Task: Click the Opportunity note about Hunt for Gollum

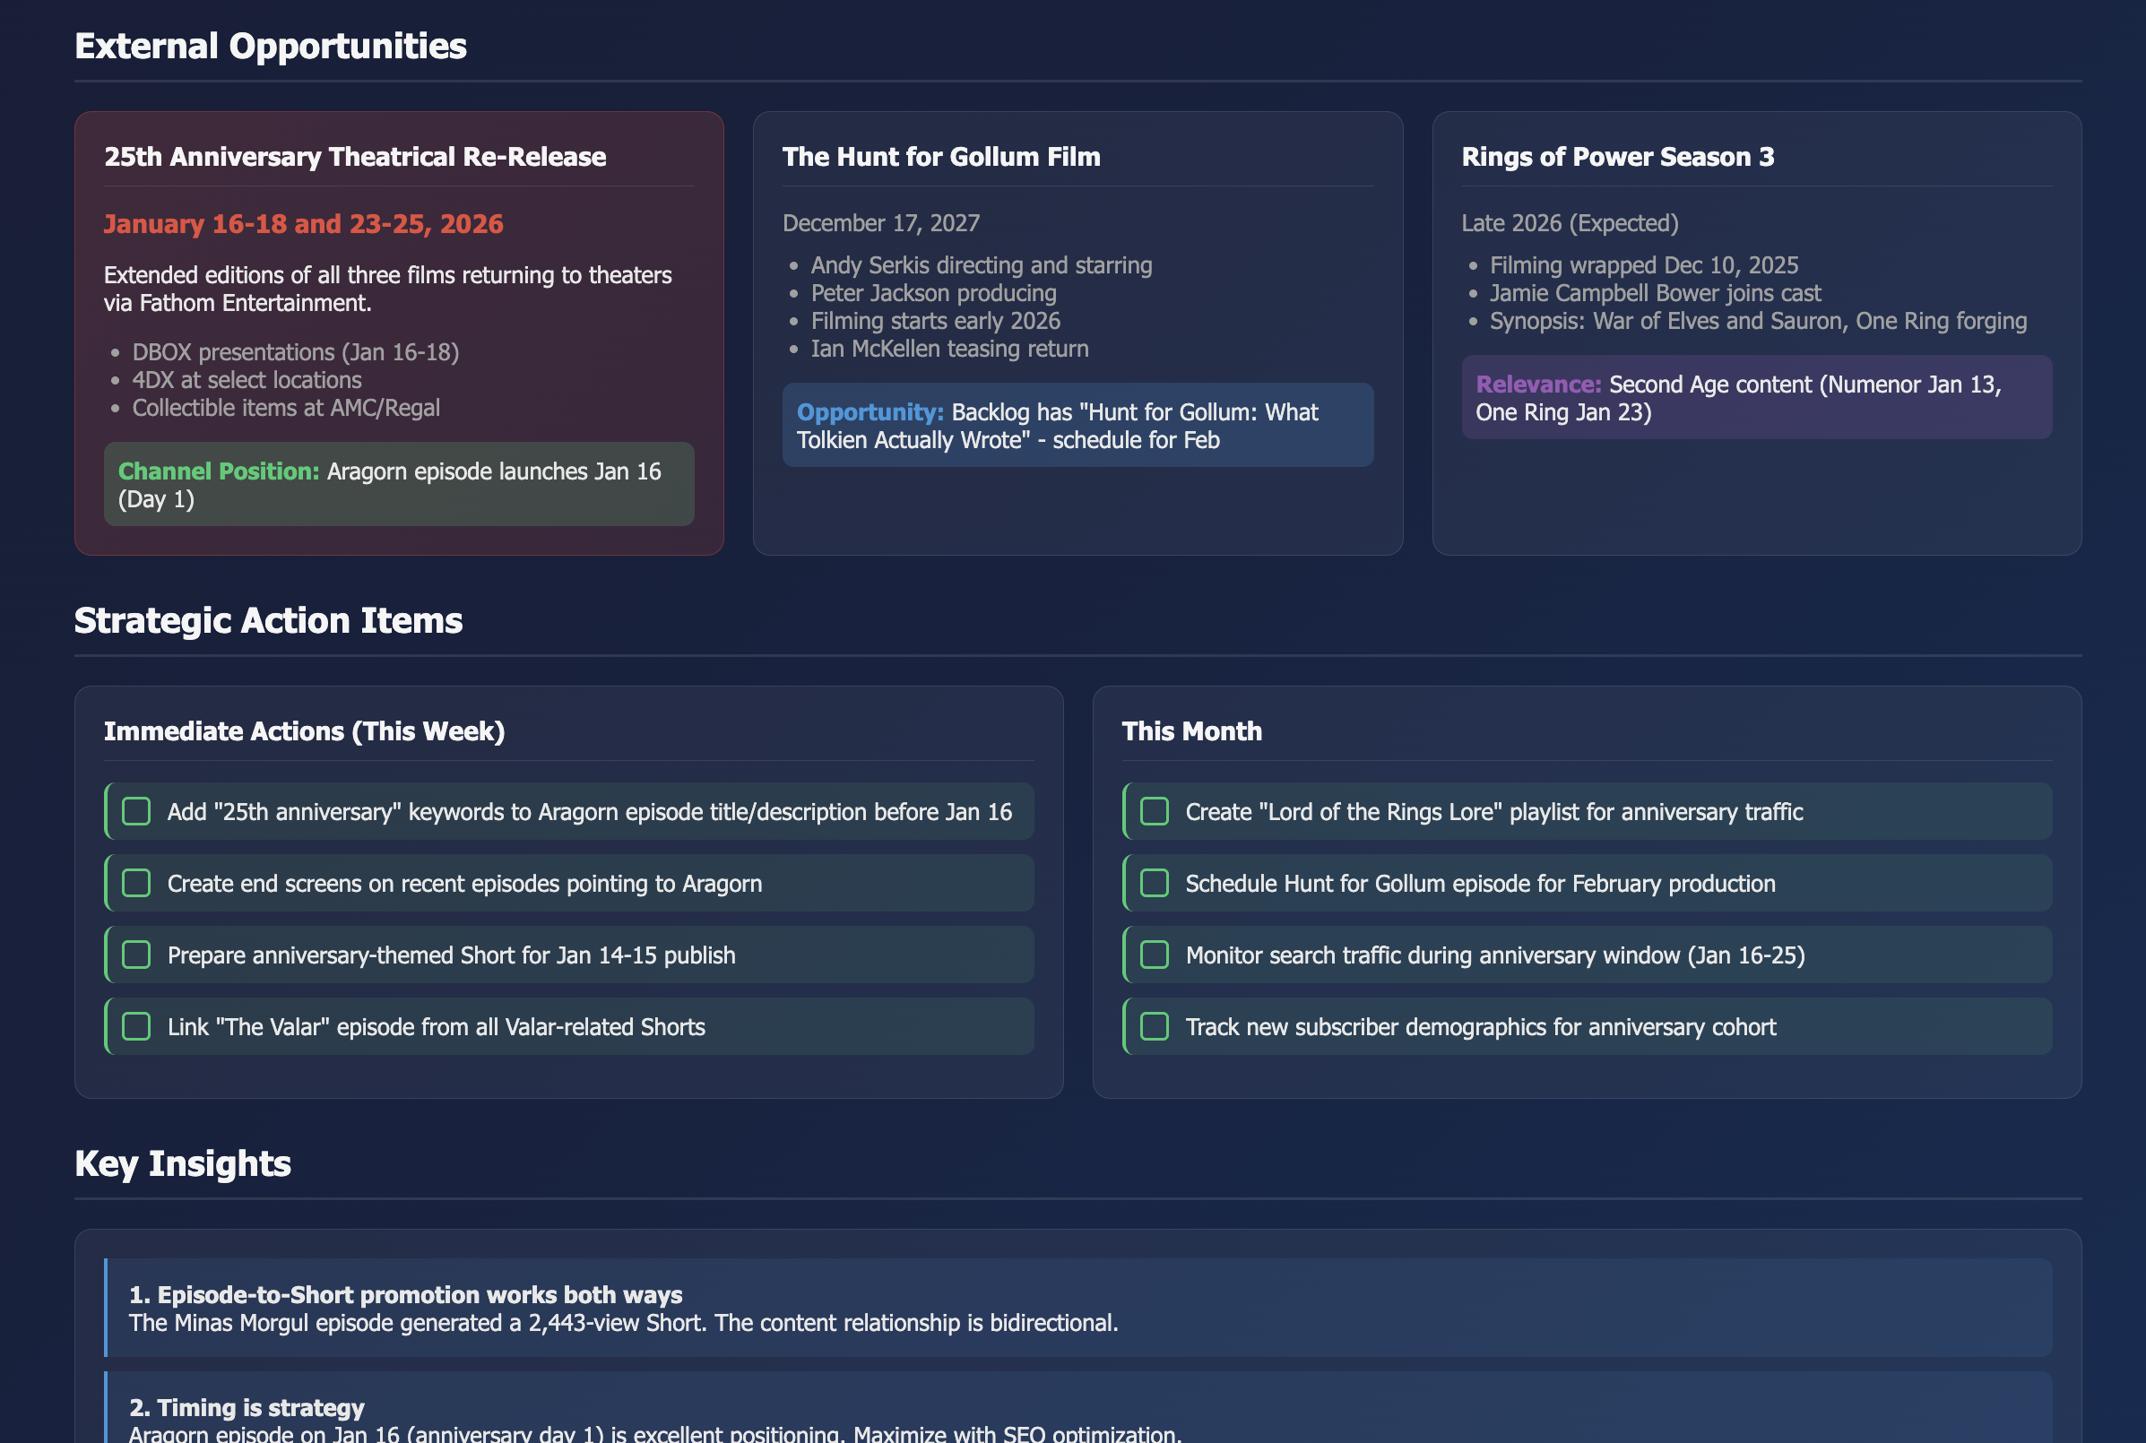Action: [1077, 424]
